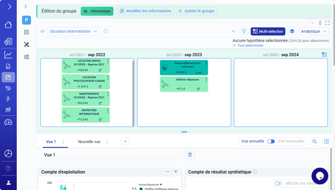This screenshot has height=190, width=335.
Task: Click the pie chart icon in sidebar
Action: coord(8,153)
